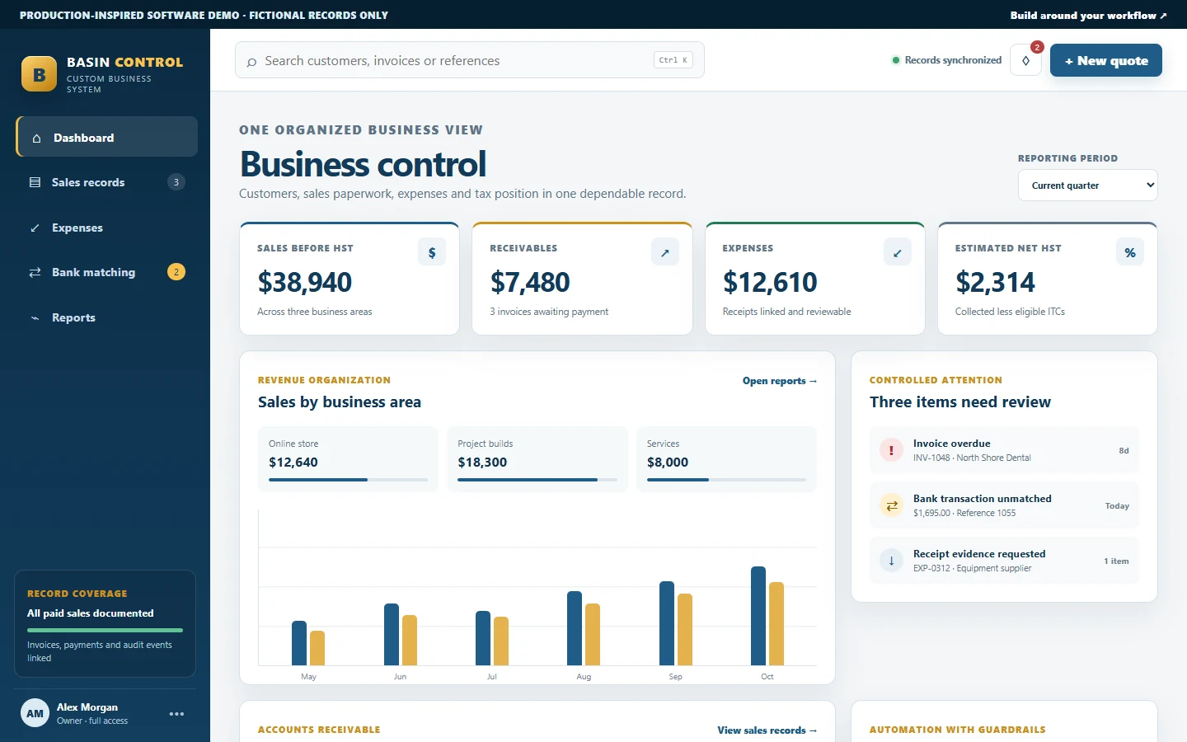Screen dimensions: 1187x742
Task: Open the three-dot menu beside Alex Morgan
Action: click(x=176, y=714)
